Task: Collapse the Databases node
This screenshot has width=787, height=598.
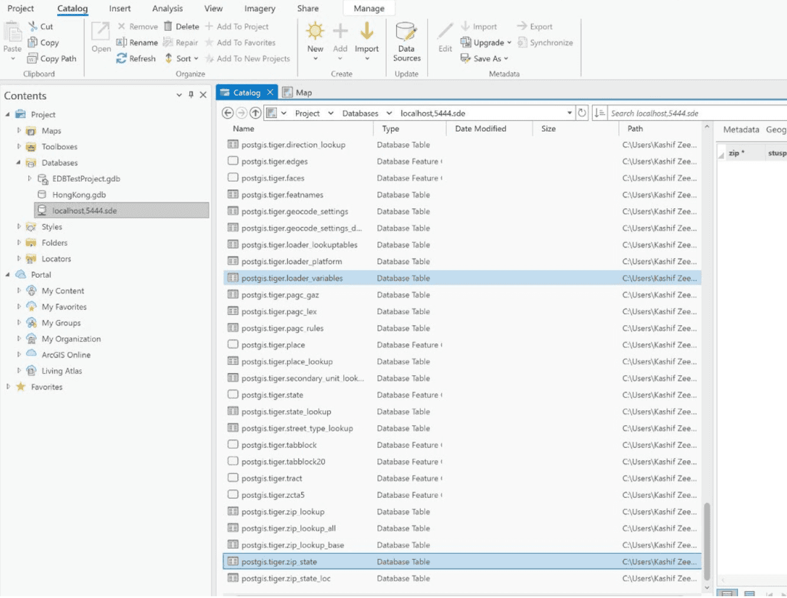Action: click(18, 163)
